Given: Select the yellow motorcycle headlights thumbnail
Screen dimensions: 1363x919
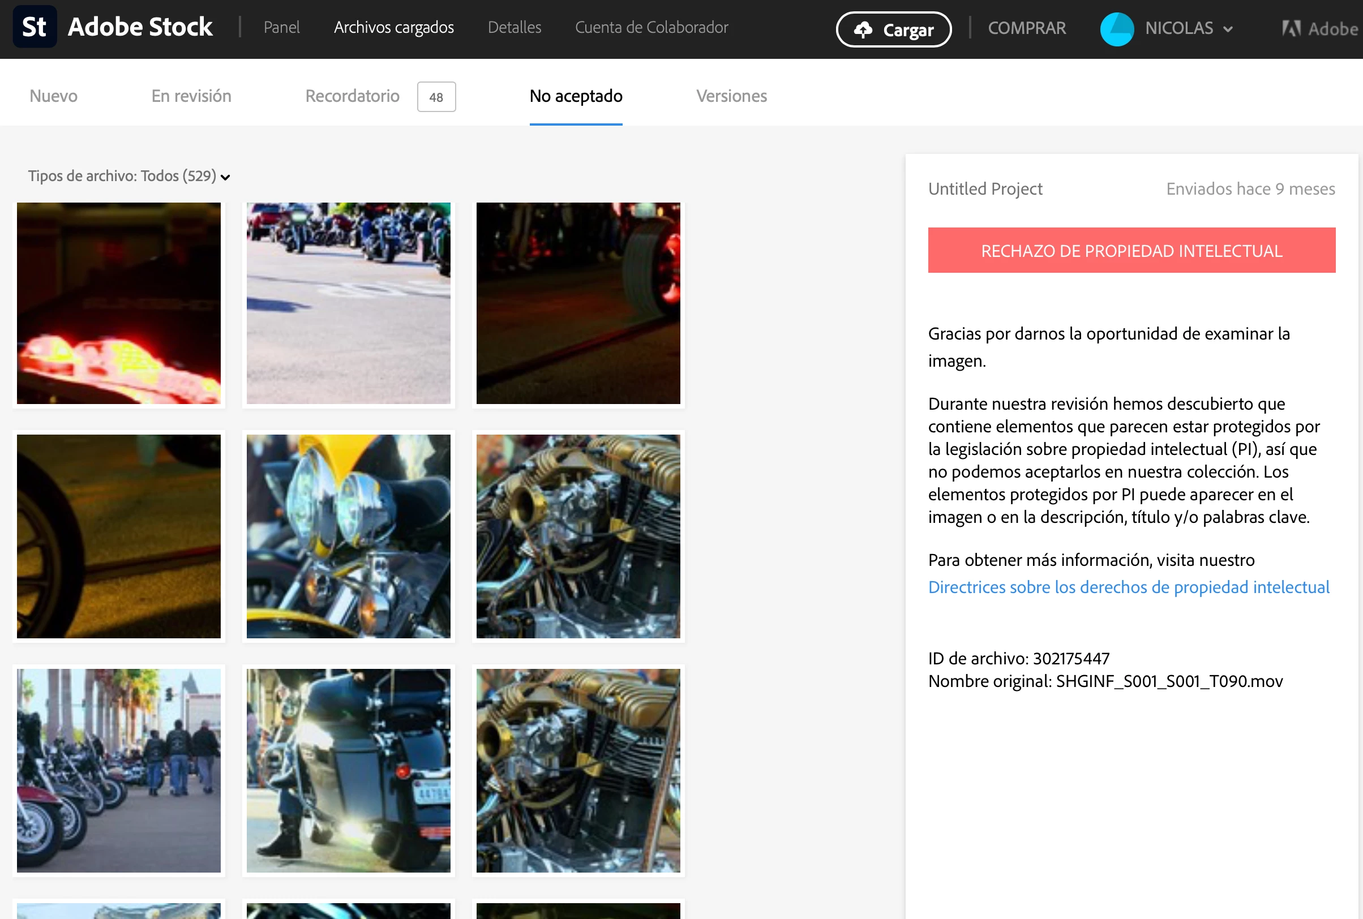Looking at the screenshot, I should (348, 536).
